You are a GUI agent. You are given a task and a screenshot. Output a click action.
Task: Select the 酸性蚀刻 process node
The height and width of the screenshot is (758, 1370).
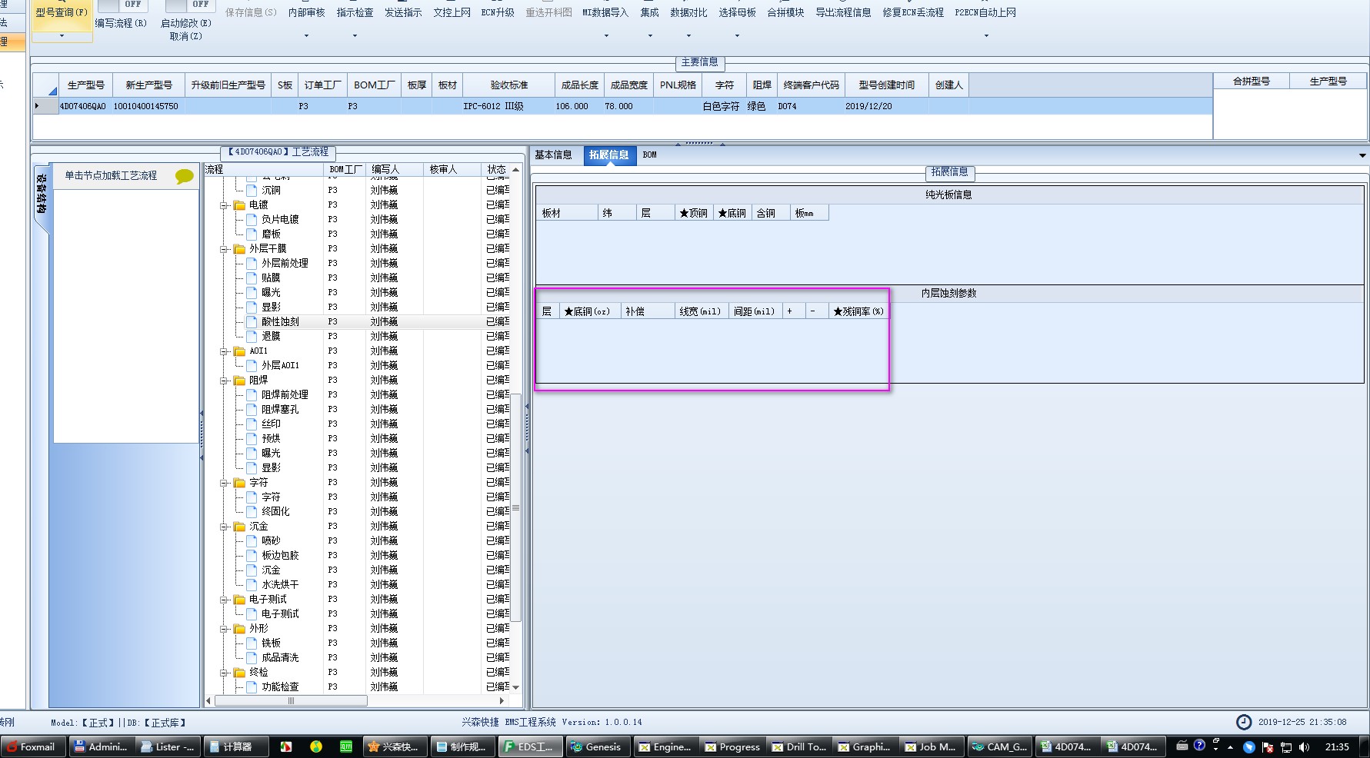(280, 321)
